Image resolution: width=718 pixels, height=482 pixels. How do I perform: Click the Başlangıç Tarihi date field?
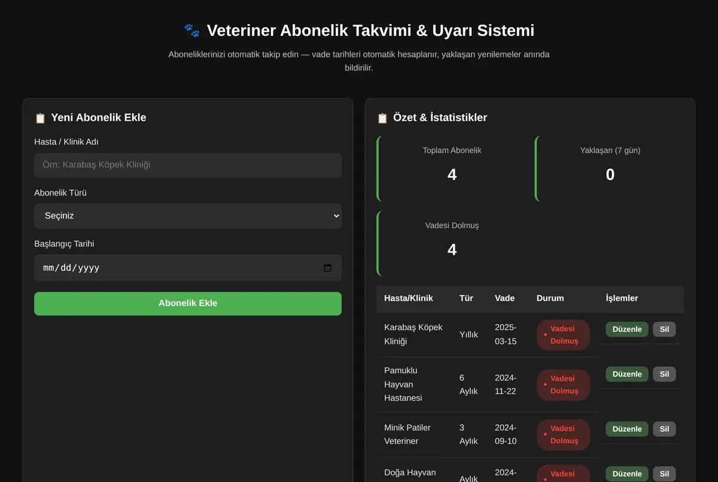pyautogui.click(x=188, y=268)
